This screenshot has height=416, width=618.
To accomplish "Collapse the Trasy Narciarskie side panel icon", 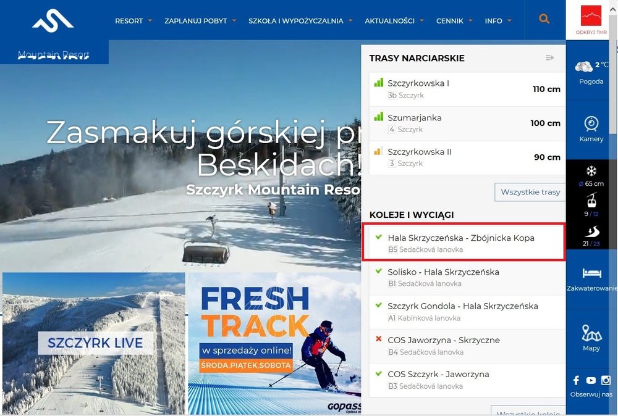I will [x=550, y=58].
